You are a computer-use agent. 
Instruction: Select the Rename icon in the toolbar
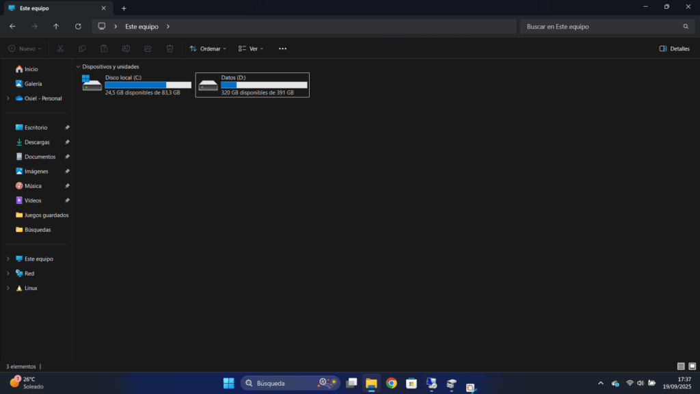(x=126, y=49)
